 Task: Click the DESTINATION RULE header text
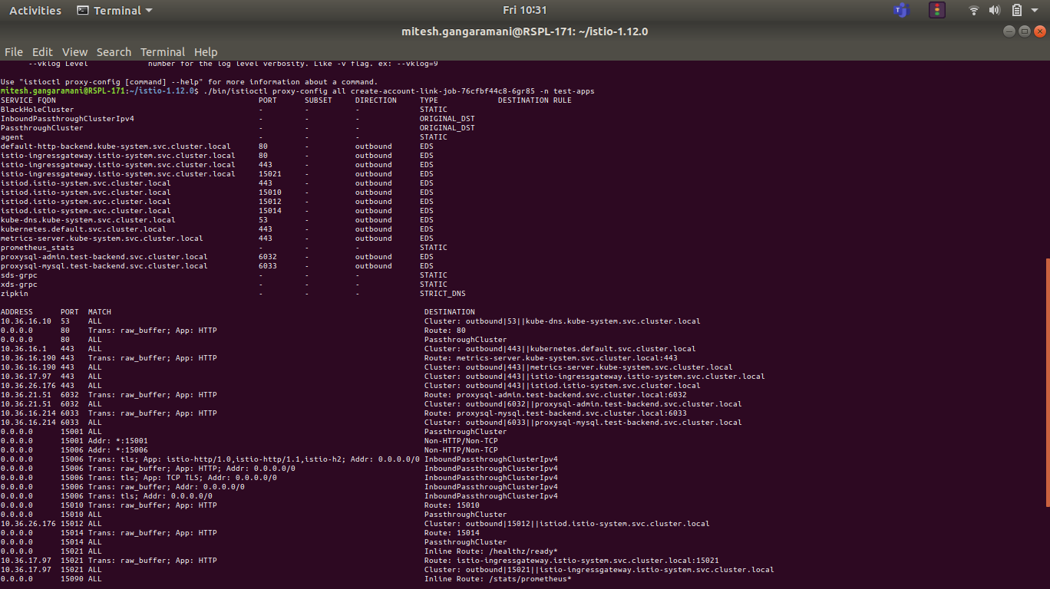535,100
